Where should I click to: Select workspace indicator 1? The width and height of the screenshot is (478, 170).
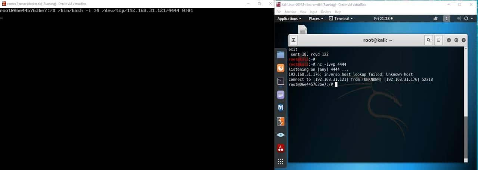(x=447, y=19)
